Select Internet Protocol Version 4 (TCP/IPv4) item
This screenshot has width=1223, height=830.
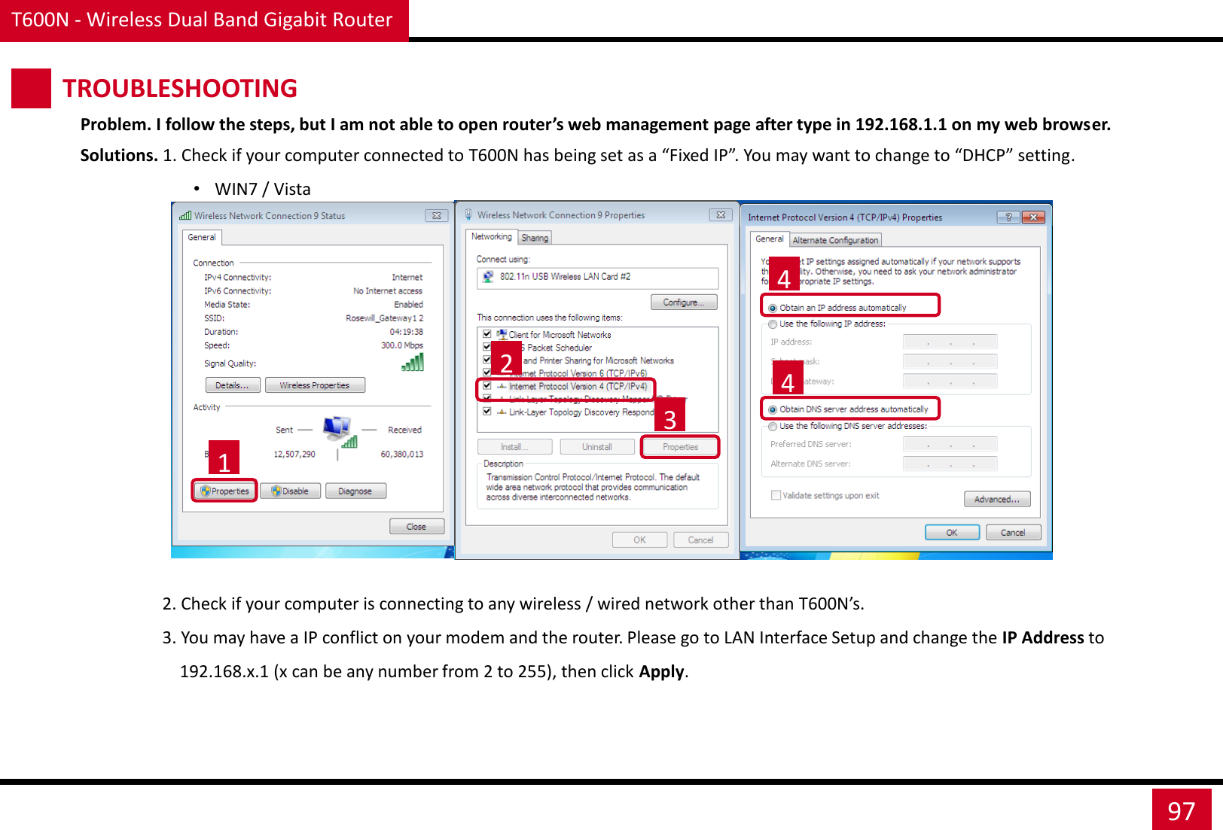coord(578,386)
